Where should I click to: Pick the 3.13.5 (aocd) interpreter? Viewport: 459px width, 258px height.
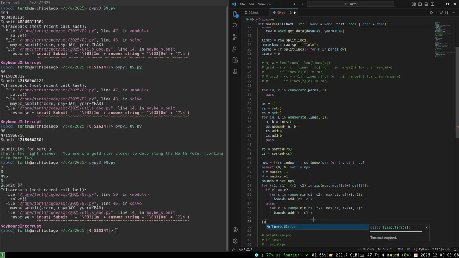[440, 249]
